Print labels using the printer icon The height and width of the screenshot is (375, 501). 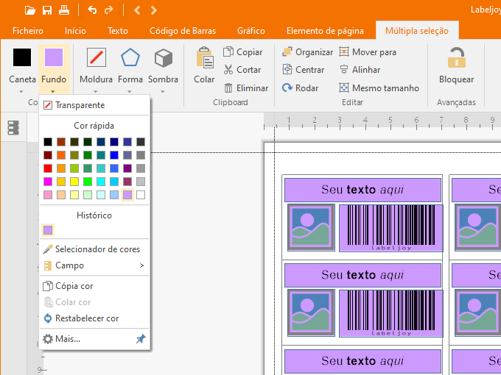pyautogui.click(x=64, y=10)
